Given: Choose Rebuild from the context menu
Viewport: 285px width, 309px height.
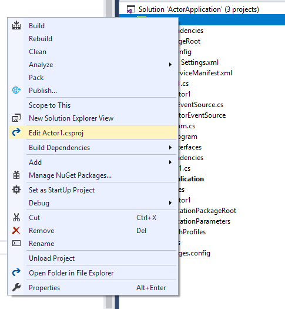Looking at the screenshot, I should (41, 39).
